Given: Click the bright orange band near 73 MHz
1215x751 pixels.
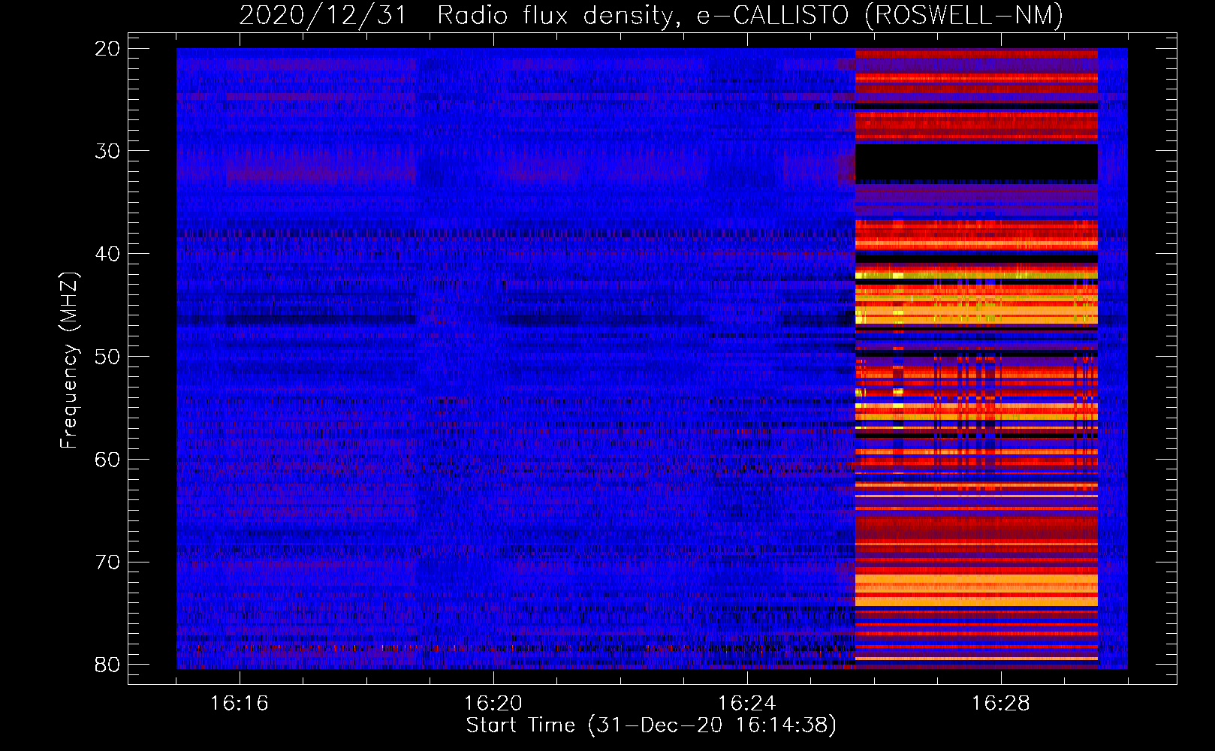Looking at the screenshot, I should [x=976, y=591].
